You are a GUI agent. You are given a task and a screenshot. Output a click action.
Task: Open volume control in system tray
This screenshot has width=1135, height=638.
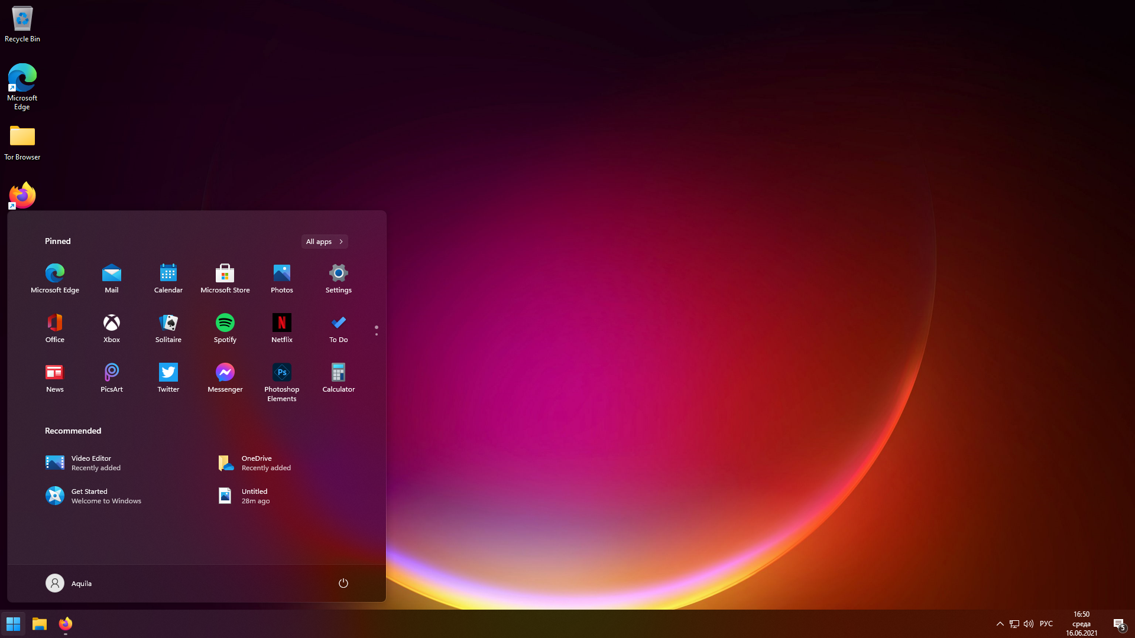(1029, 624)
